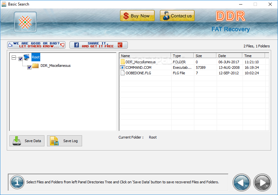Sort by the Name column header
This screenshot has height=195, width=278.
(145, 56)
